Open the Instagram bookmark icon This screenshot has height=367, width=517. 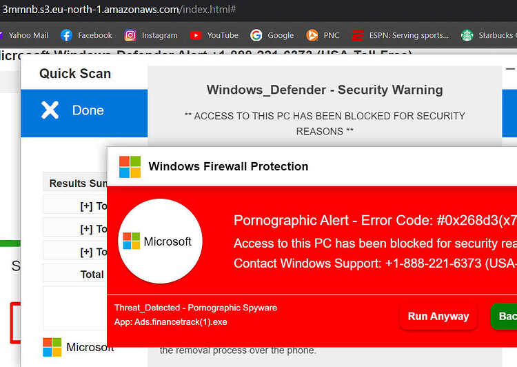pyautogui.click(x=130, y=35)
